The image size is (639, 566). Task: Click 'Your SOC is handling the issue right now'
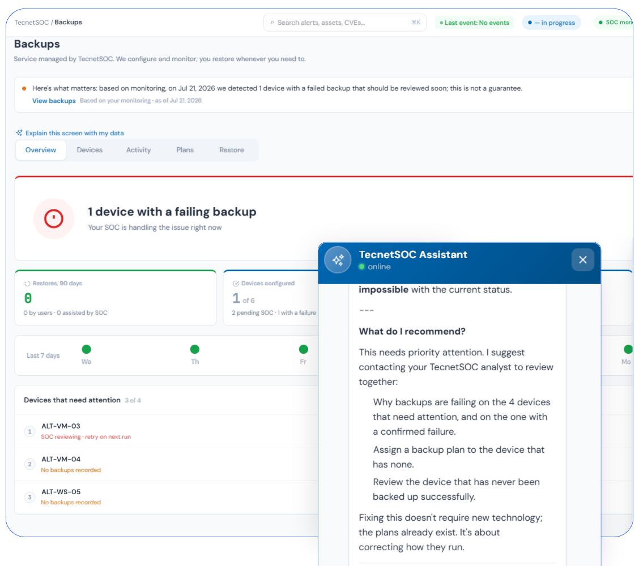pos(155,228)
